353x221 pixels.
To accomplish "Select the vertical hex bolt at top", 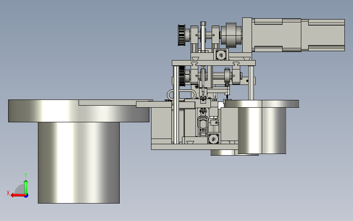I will pos(203,37).
